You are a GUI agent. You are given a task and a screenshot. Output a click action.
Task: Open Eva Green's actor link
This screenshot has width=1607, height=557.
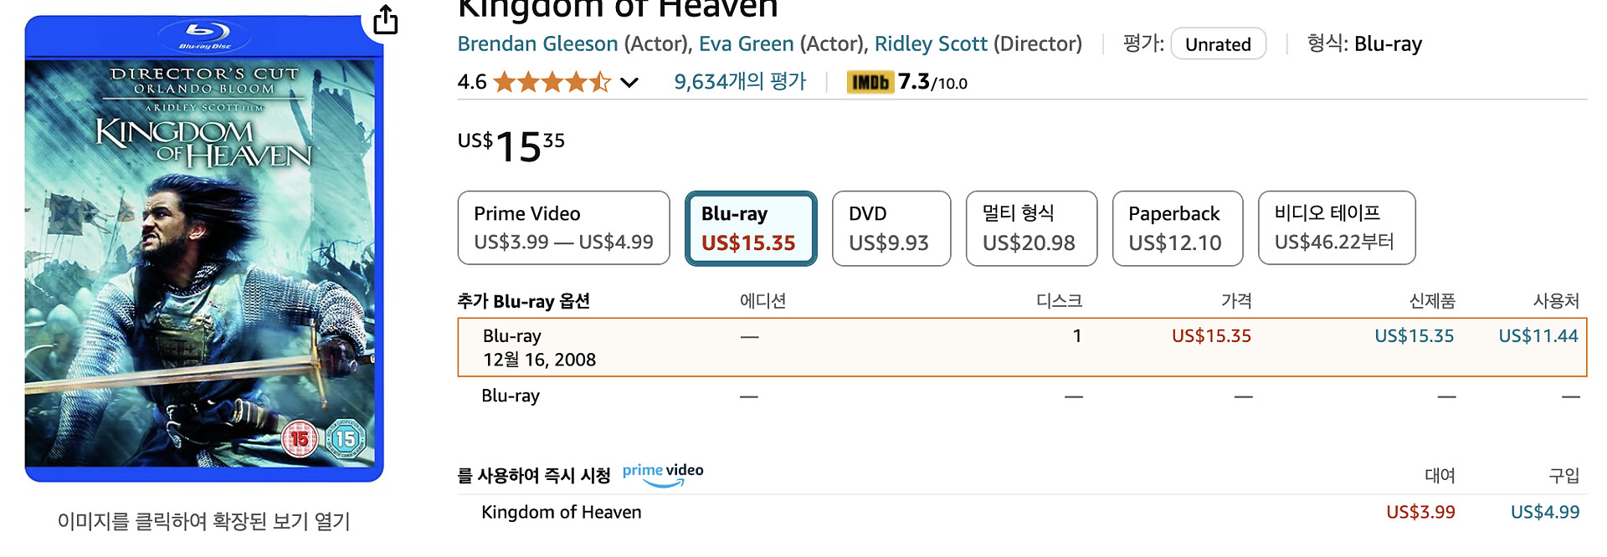[x=746, y=43]
